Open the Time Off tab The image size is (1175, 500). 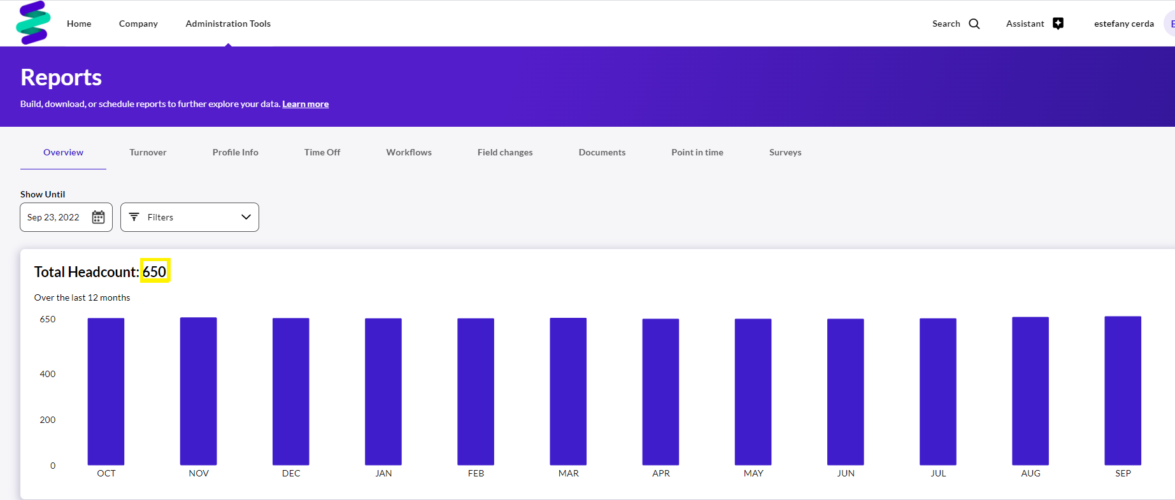pyautogui.click(x=322, y=152)
